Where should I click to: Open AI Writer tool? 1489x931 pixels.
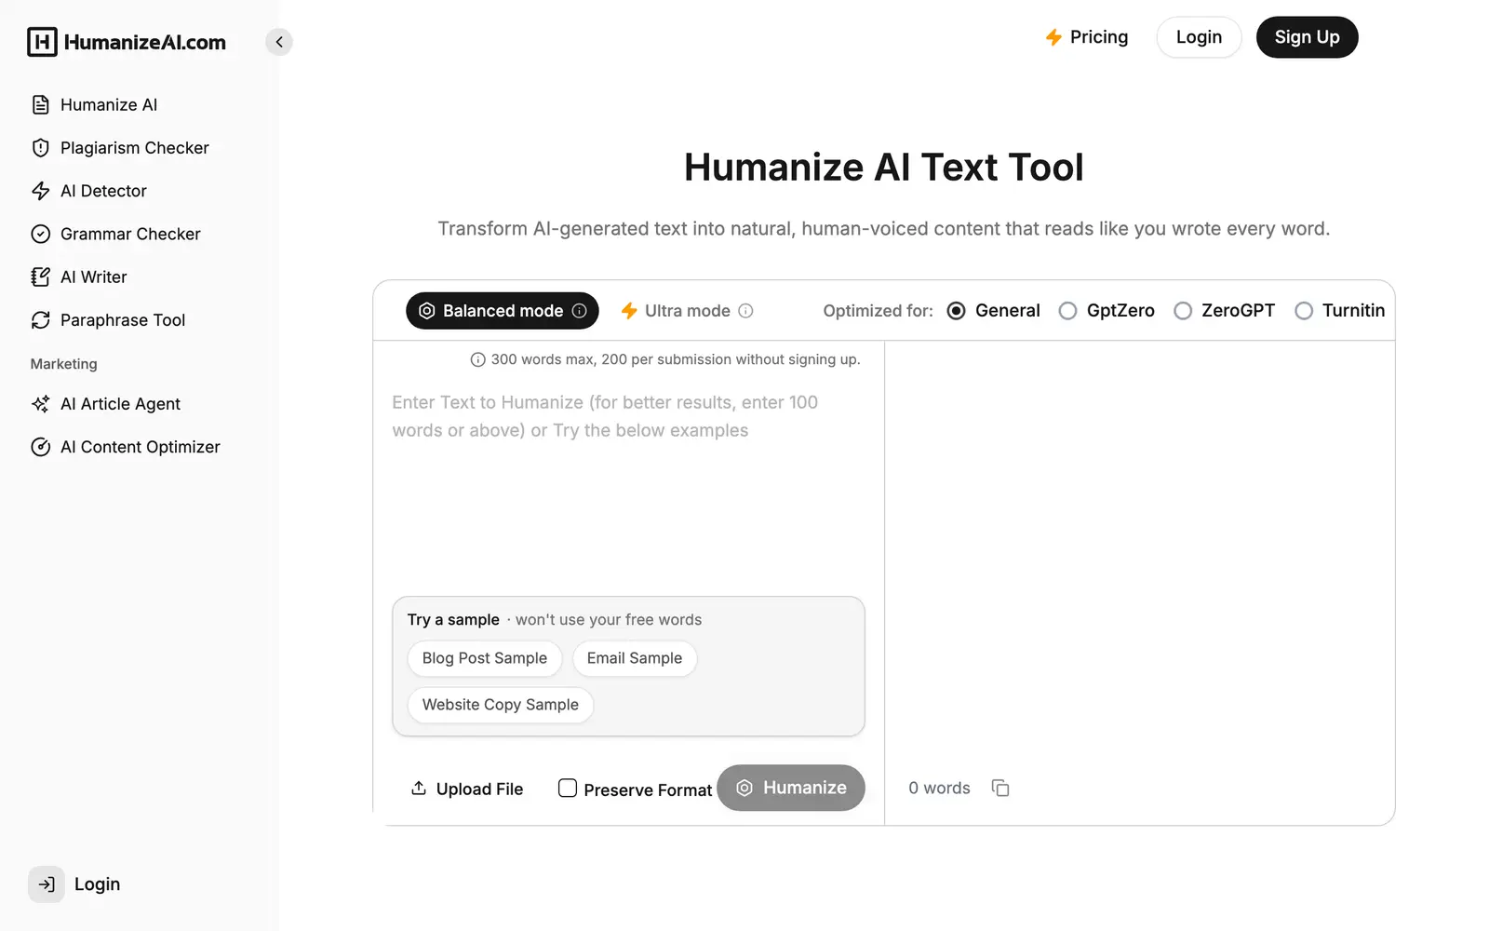[x=93, y=277]
